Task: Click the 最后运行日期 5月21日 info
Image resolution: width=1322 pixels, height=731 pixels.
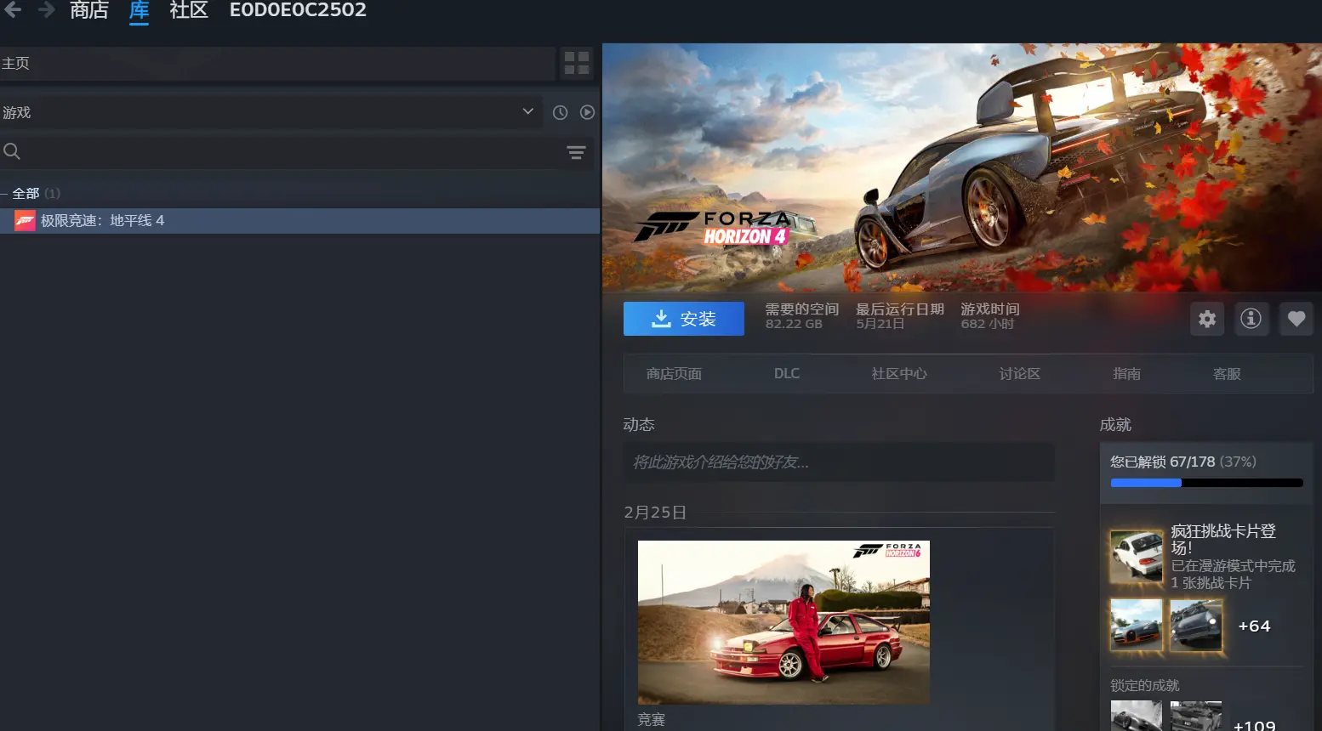Action: tap(900, 316)
